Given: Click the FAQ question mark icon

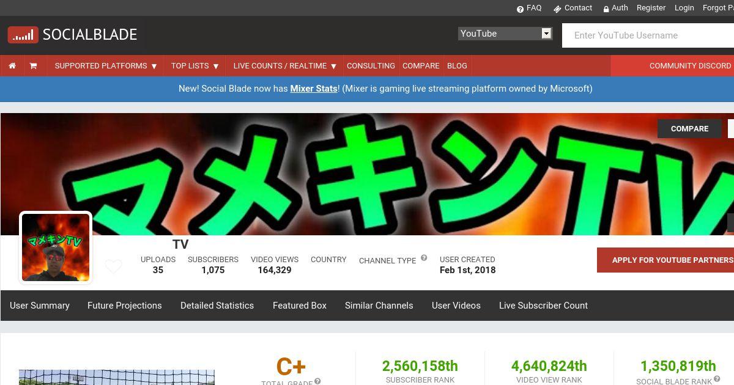Looking at the screenshot, I should pos(520,9).
